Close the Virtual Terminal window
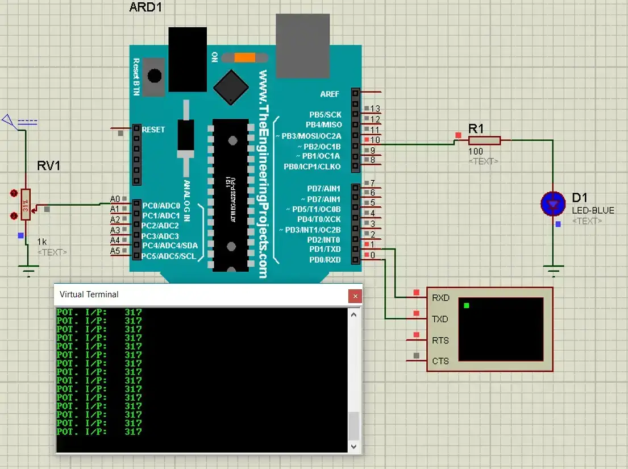 [x=355, y=296]
